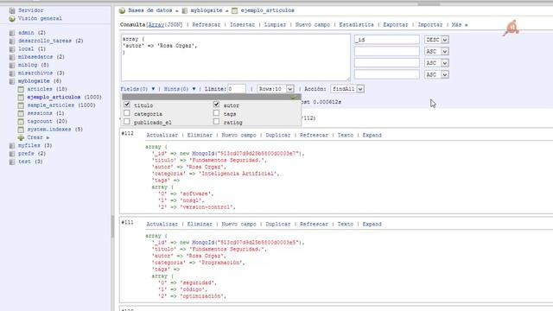Open the Más menu

tap(460, 25)
